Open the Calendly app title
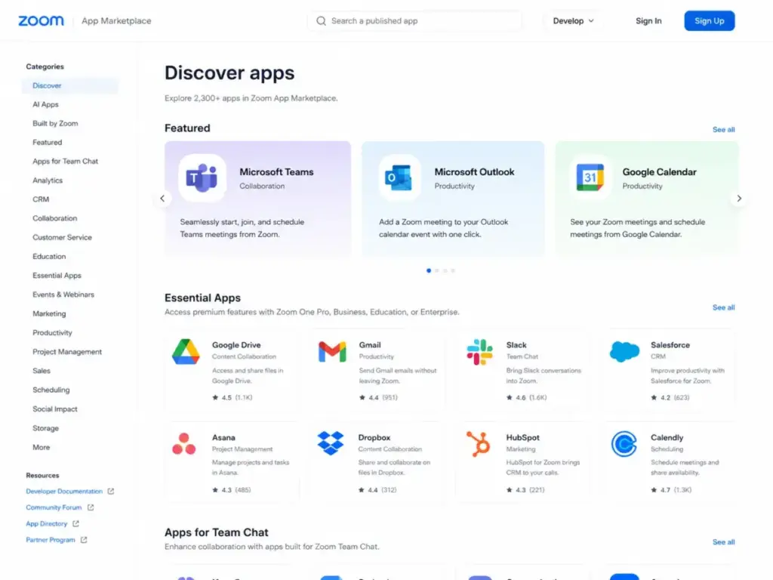Screen dimensions: 773x580 coord(667,437)
